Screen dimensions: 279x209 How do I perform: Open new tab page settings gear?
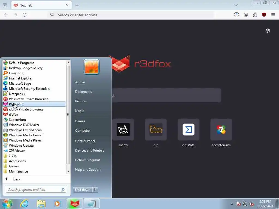268,31
